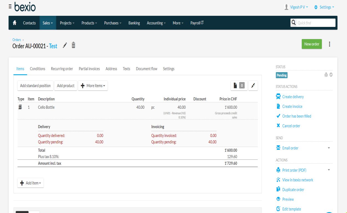The height and width of the screenshot is (213, 347).
Task: Click the pencil edit icon beside order title
Action: [x=65, y=45]
